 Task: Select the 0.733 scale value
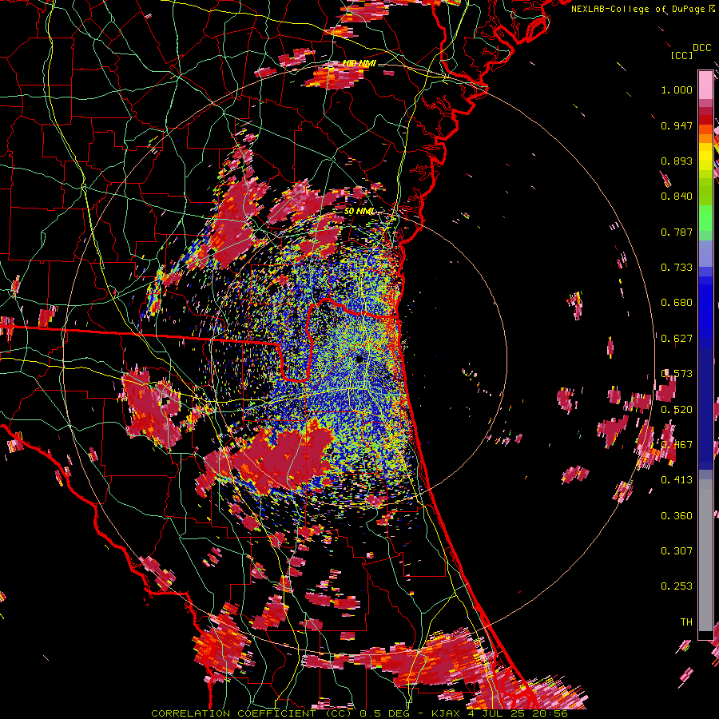(677, 268)
